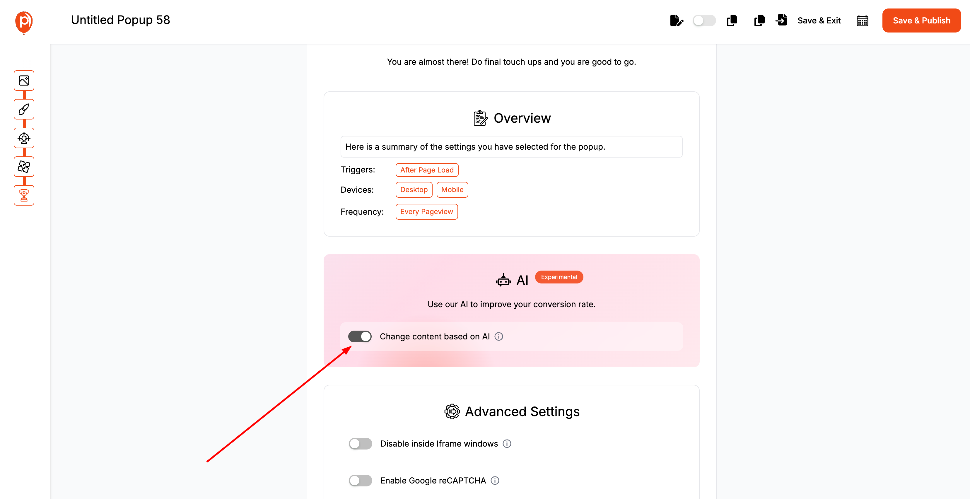Screen dimensions: 970x499
Task: Open the trophy finish step in sidebar
Action: click(24, 195)
